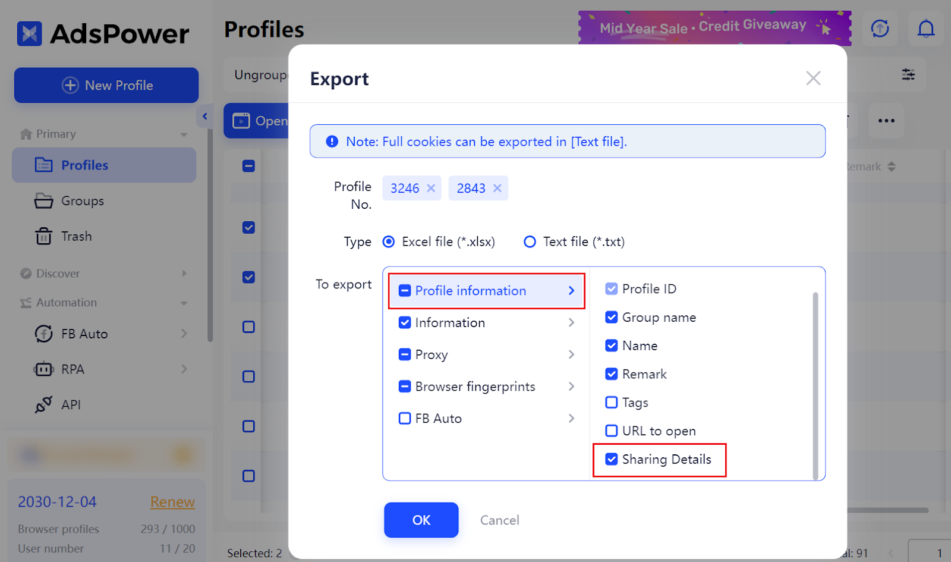This screenshot has width=951, height=562.
Task: Click the horizontal table scrollbar
Action: click(889, 510)
